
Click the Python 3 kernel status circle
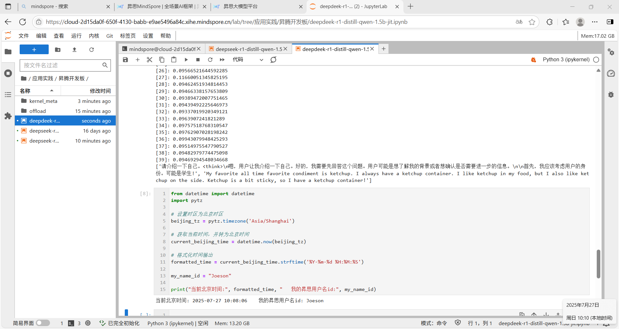coord(596,60)
